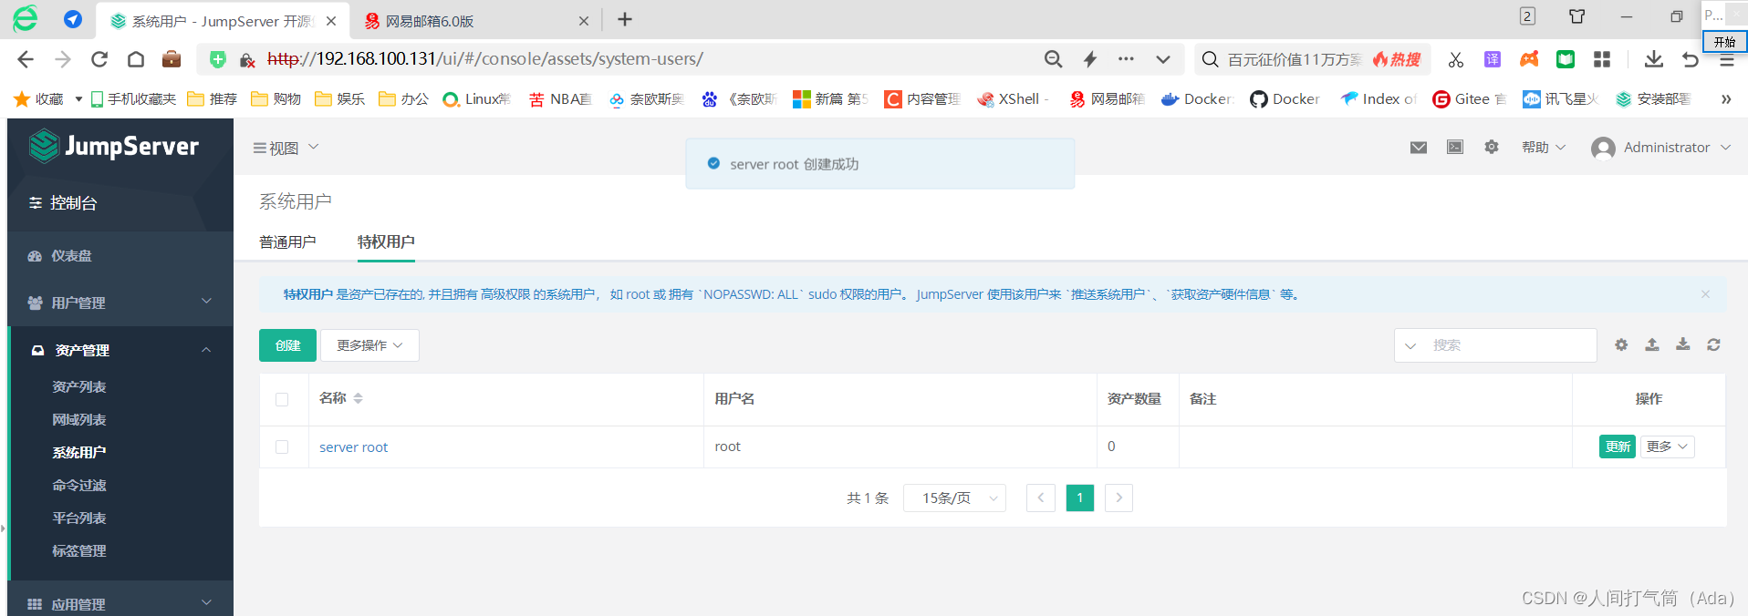
Task: Click the browser back arrow
Action: point(26,59)
